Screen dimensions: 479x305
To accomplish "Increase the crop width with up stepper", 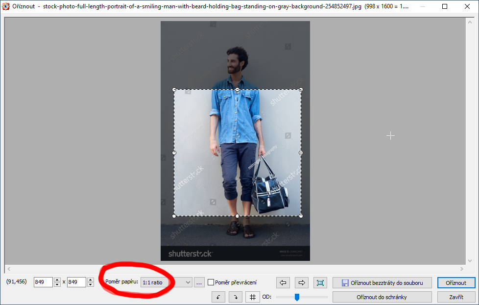I will tap(57, 280).
